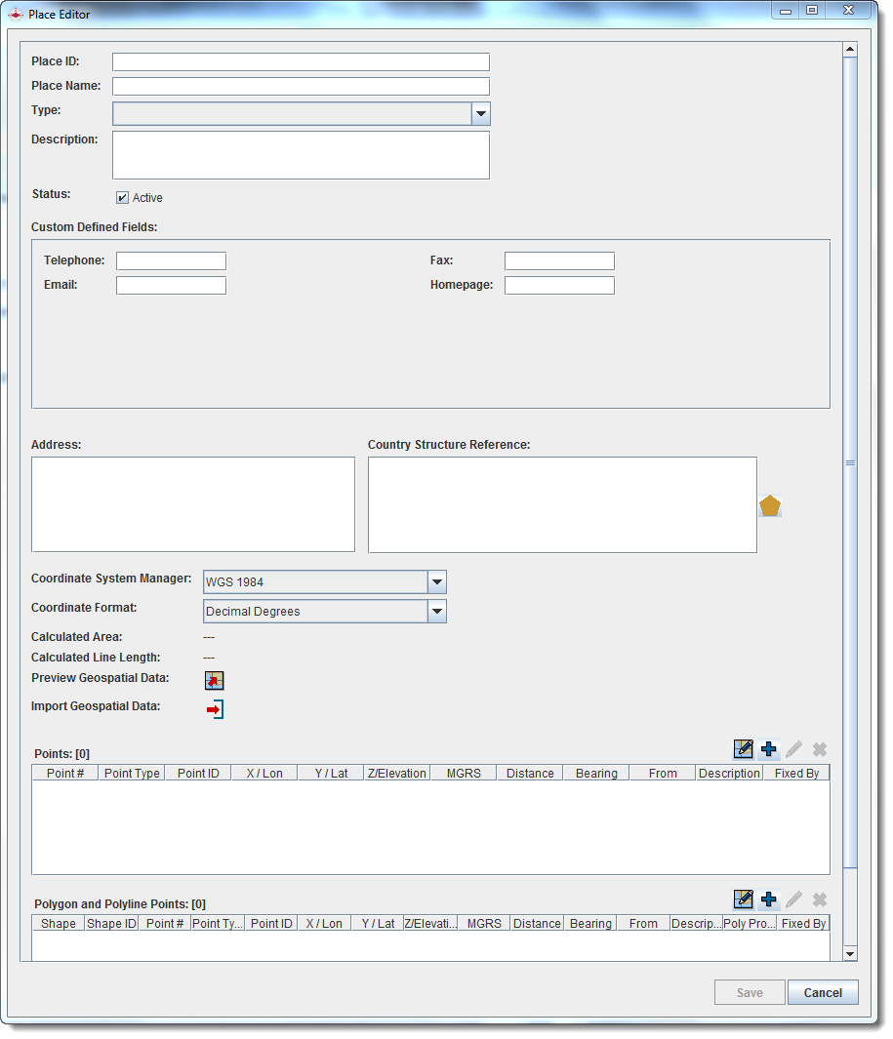This screenshot has width=893, height=1039.
Task: Toggle the Active status checkbox
Action: (123, 198)
